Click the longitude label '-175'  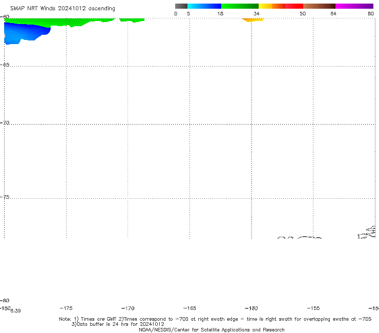pyautogui.click(x=66, y=308)
